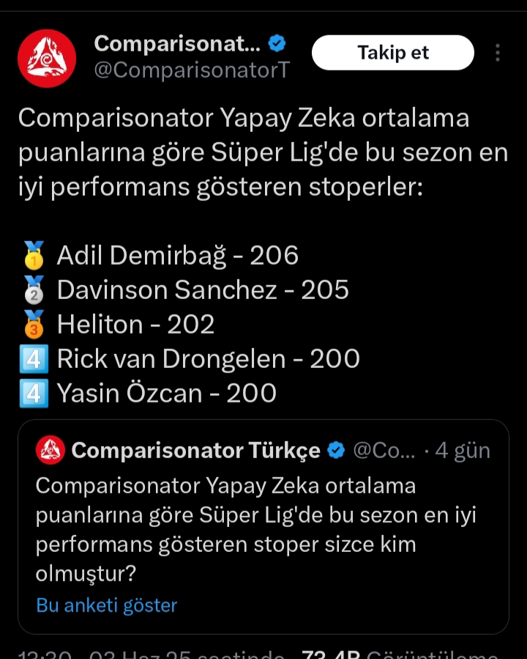Click the Comparisonat... account name in header

pyautogui.click(x=176, y=44)
